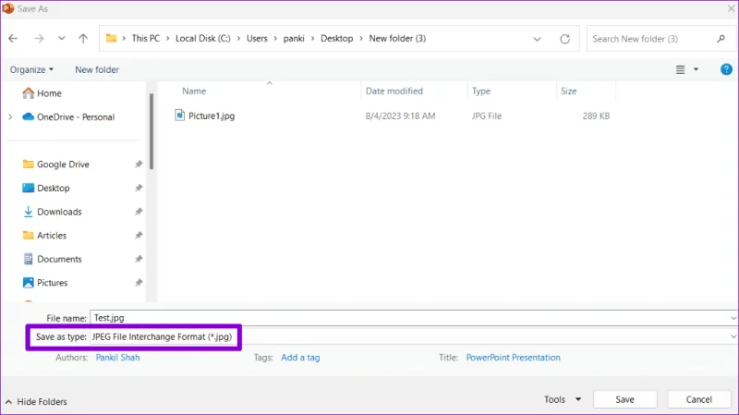Collapse with Hide Folders

36,402
